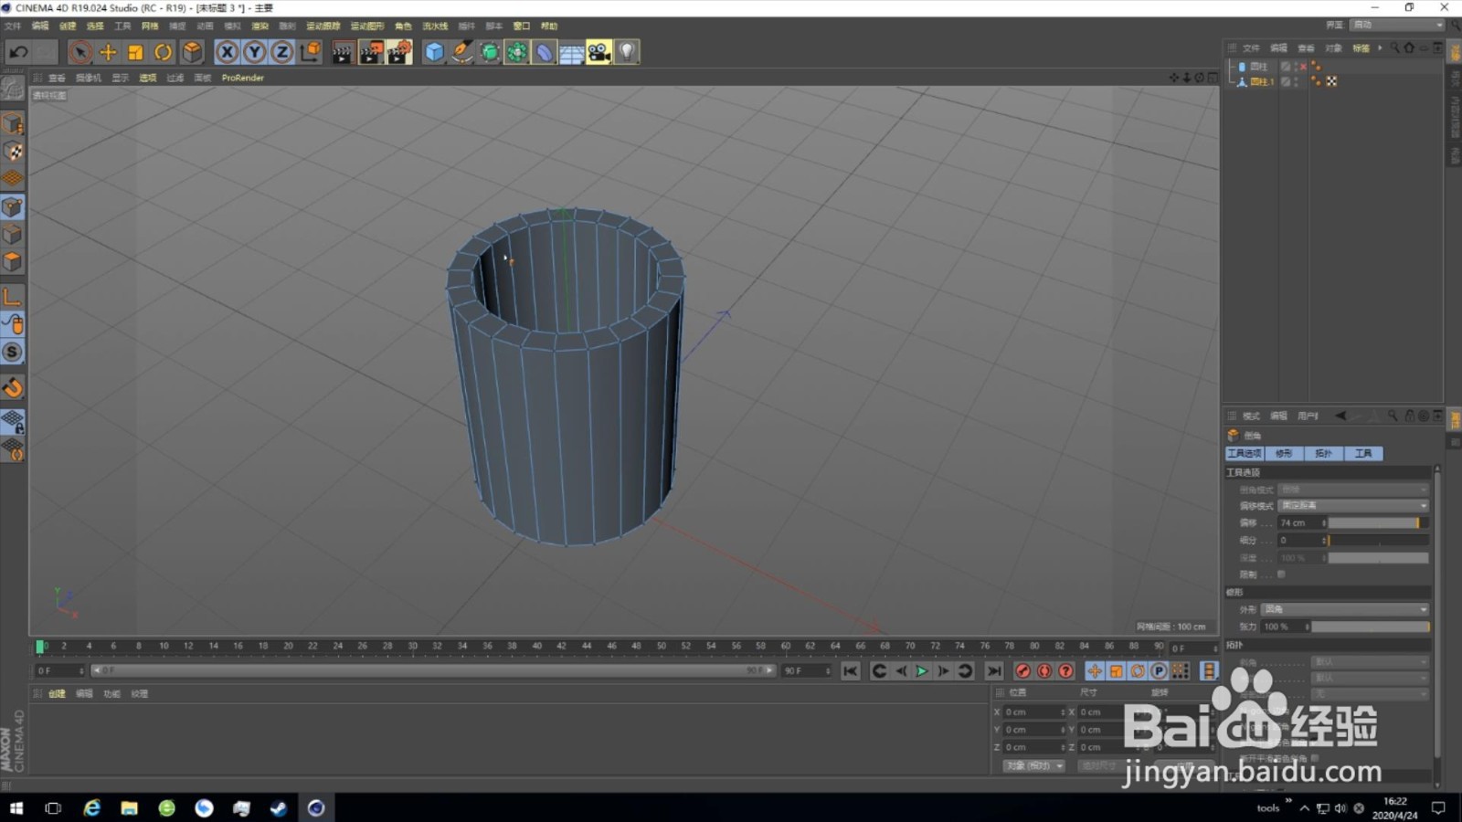The width and height of the screenshot is (1462, 822).
Task: Select the Scale tool
Action: click(x=135, y=52)
